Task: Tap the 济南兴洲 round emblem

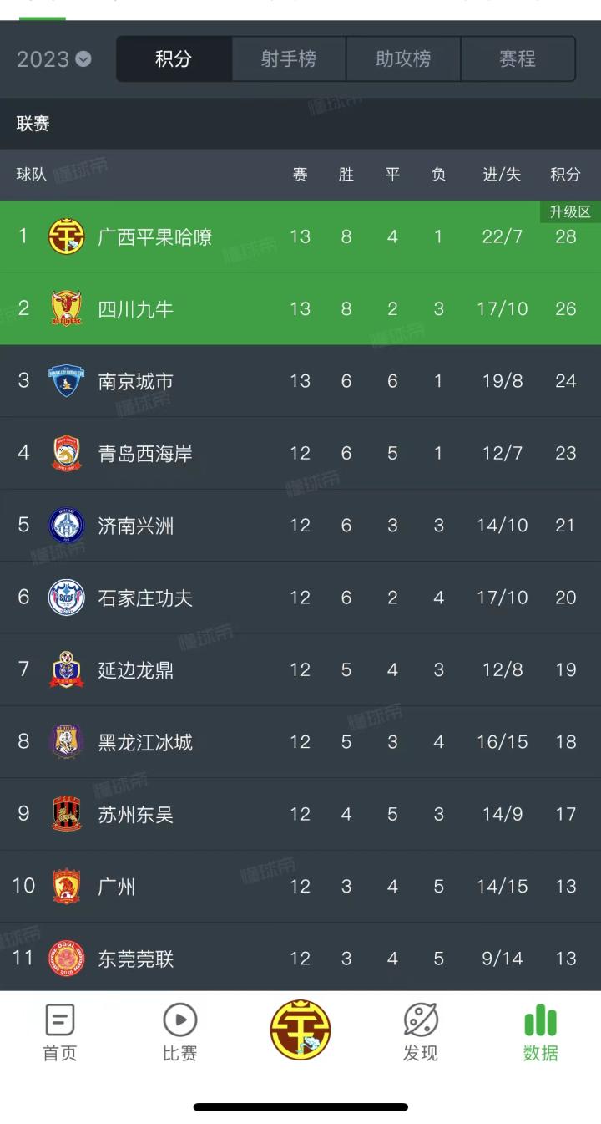Action: pos(67,526)
